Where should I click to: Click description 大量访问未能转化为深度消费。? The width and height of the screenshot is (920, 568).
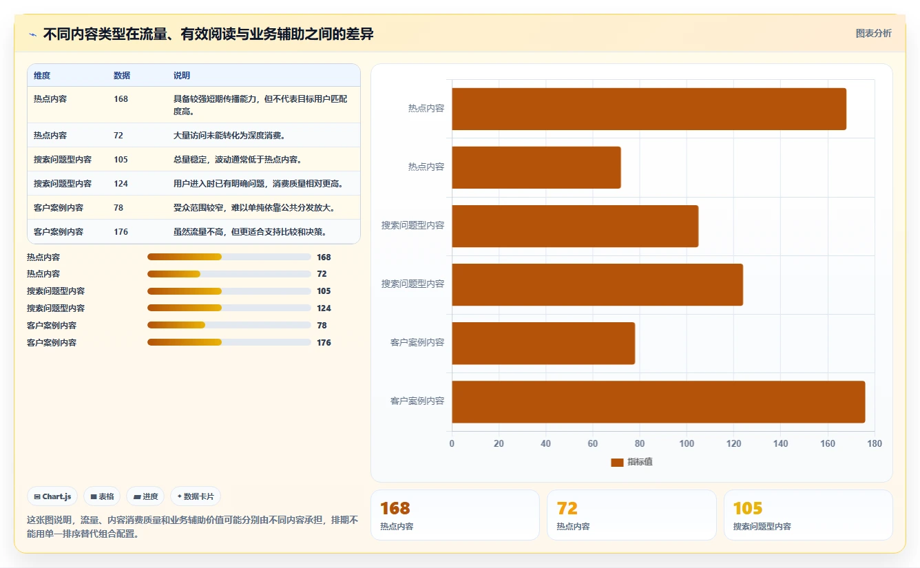point(229,136)
